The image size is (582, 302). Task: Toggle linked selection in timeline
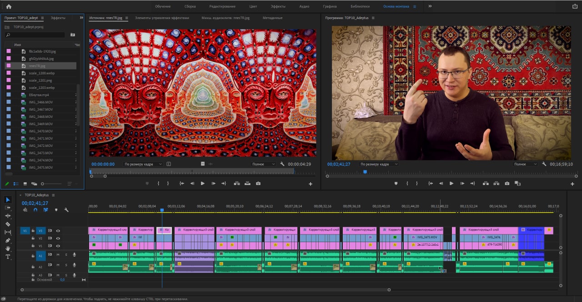[46, 210]
